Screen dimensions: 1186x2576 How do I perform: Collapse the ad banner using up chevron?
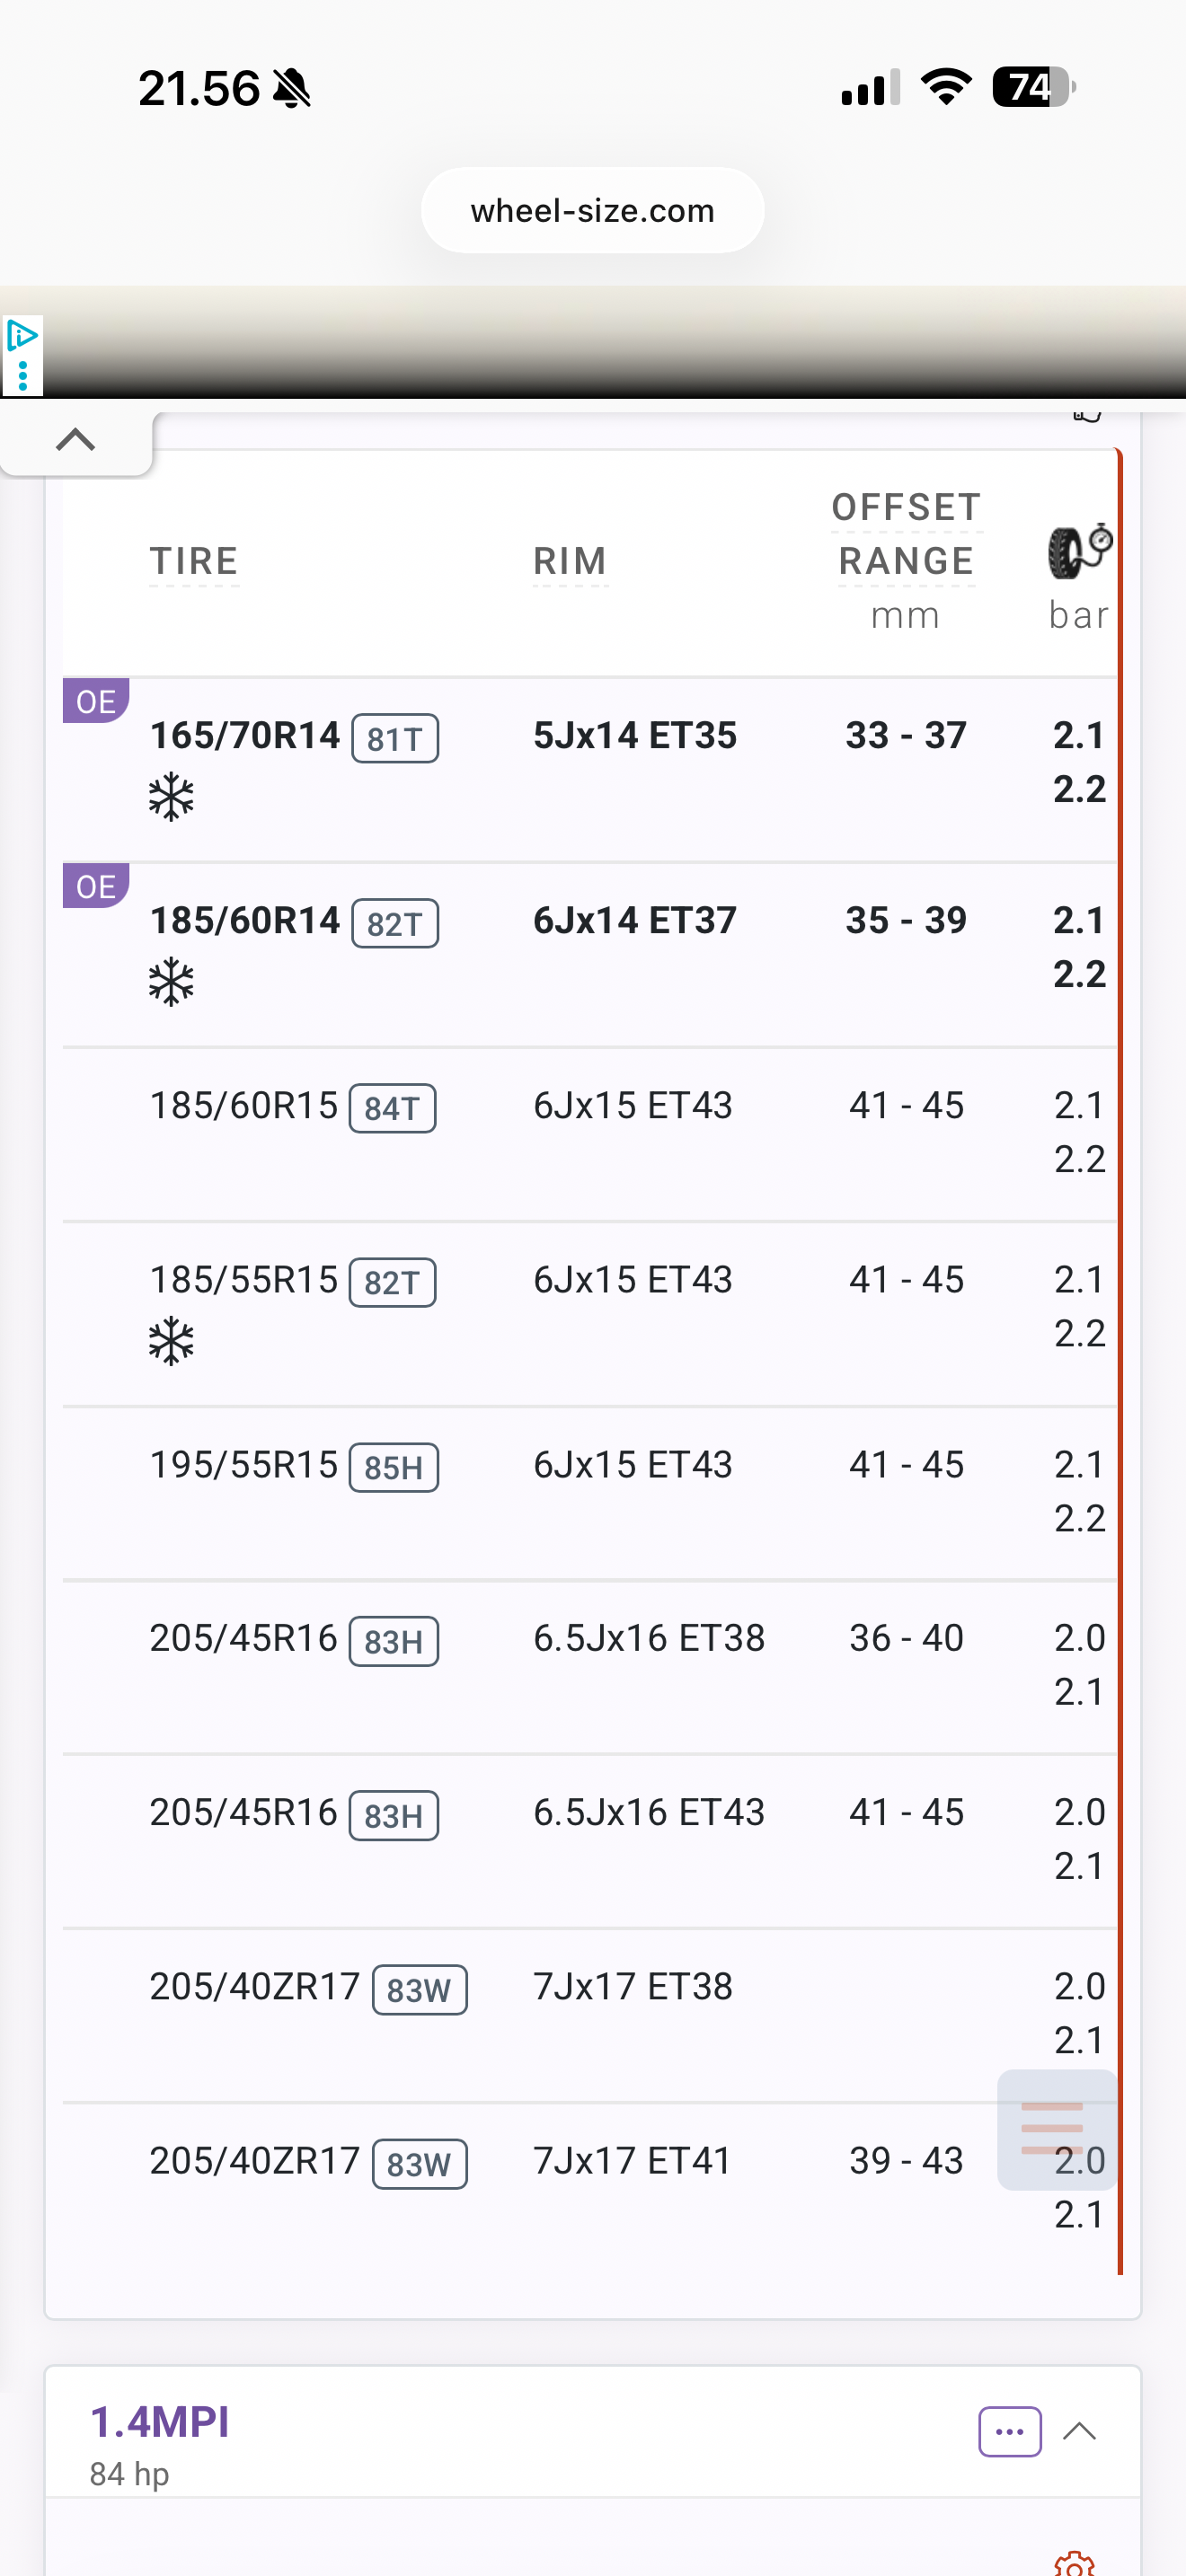75,439
